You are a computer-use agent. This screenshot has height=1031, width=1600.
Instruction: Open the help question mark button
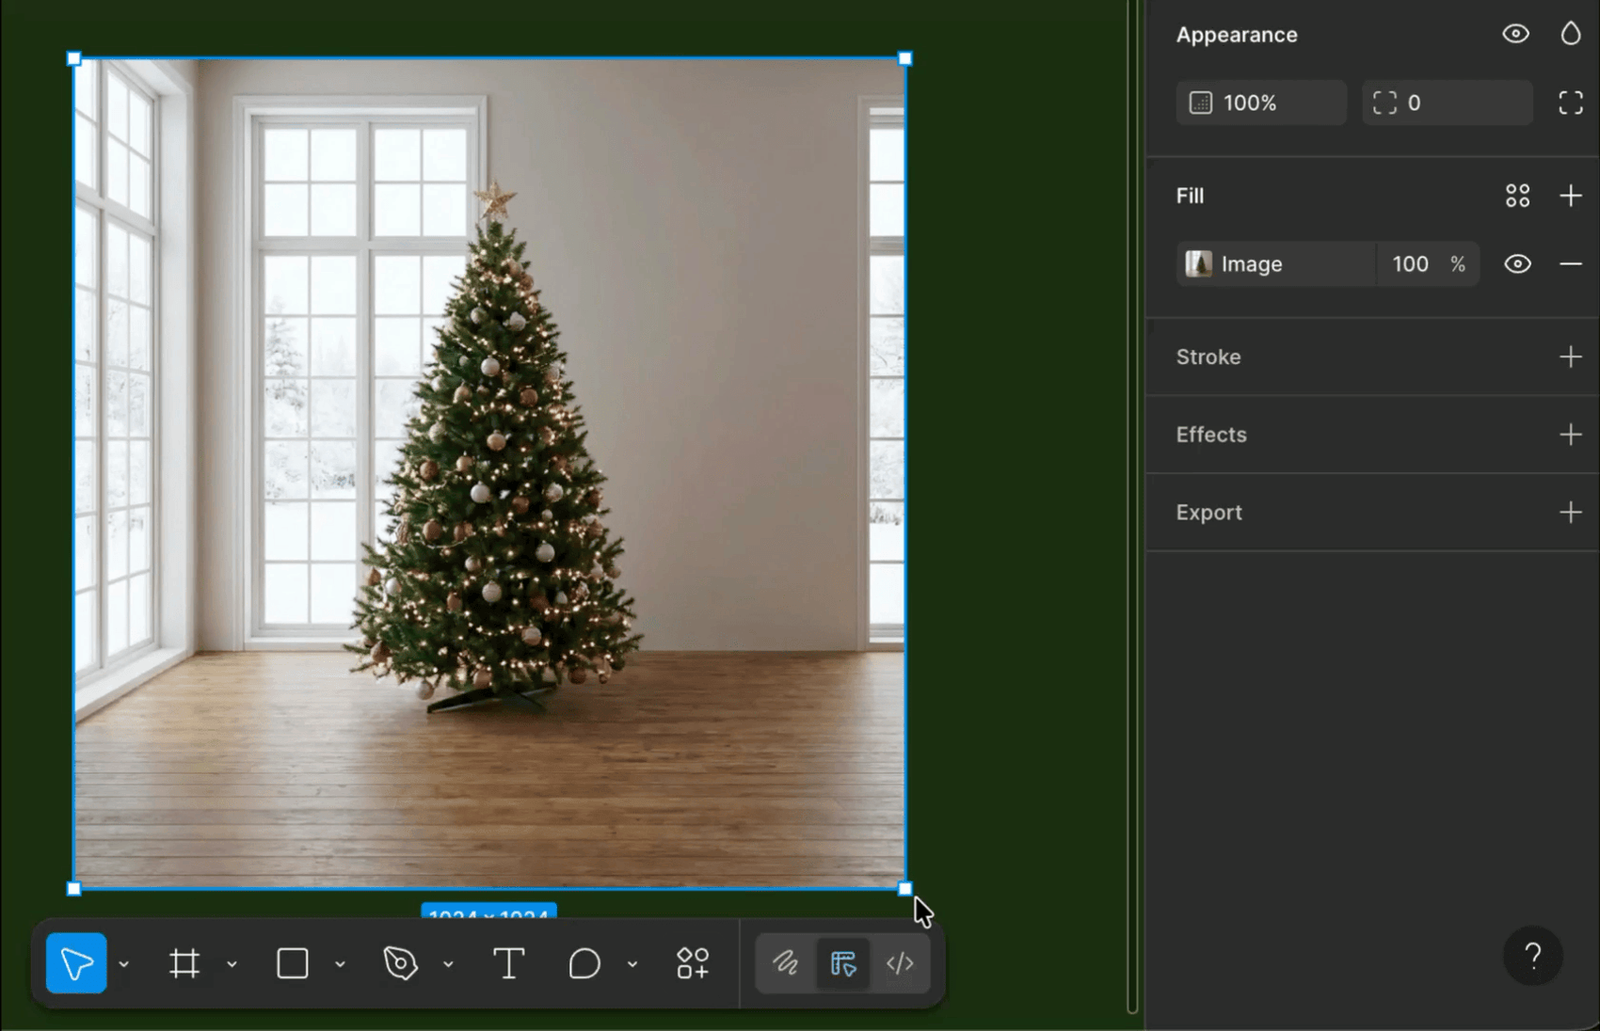[1533, 957]
